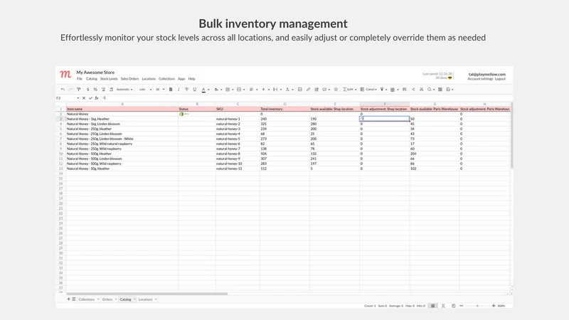Screen dimensions: 569x320
Task: Click the text color A icon
Action: click(203, 90)
